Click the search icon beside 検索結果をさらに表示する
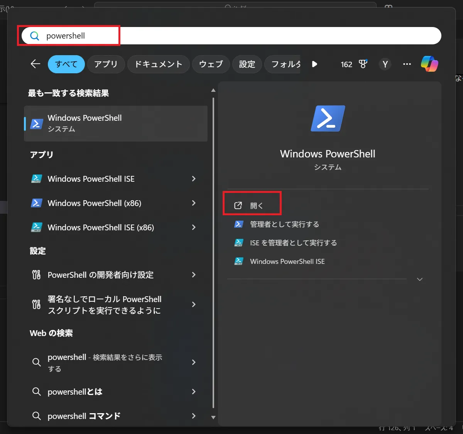 click(36, 362)
